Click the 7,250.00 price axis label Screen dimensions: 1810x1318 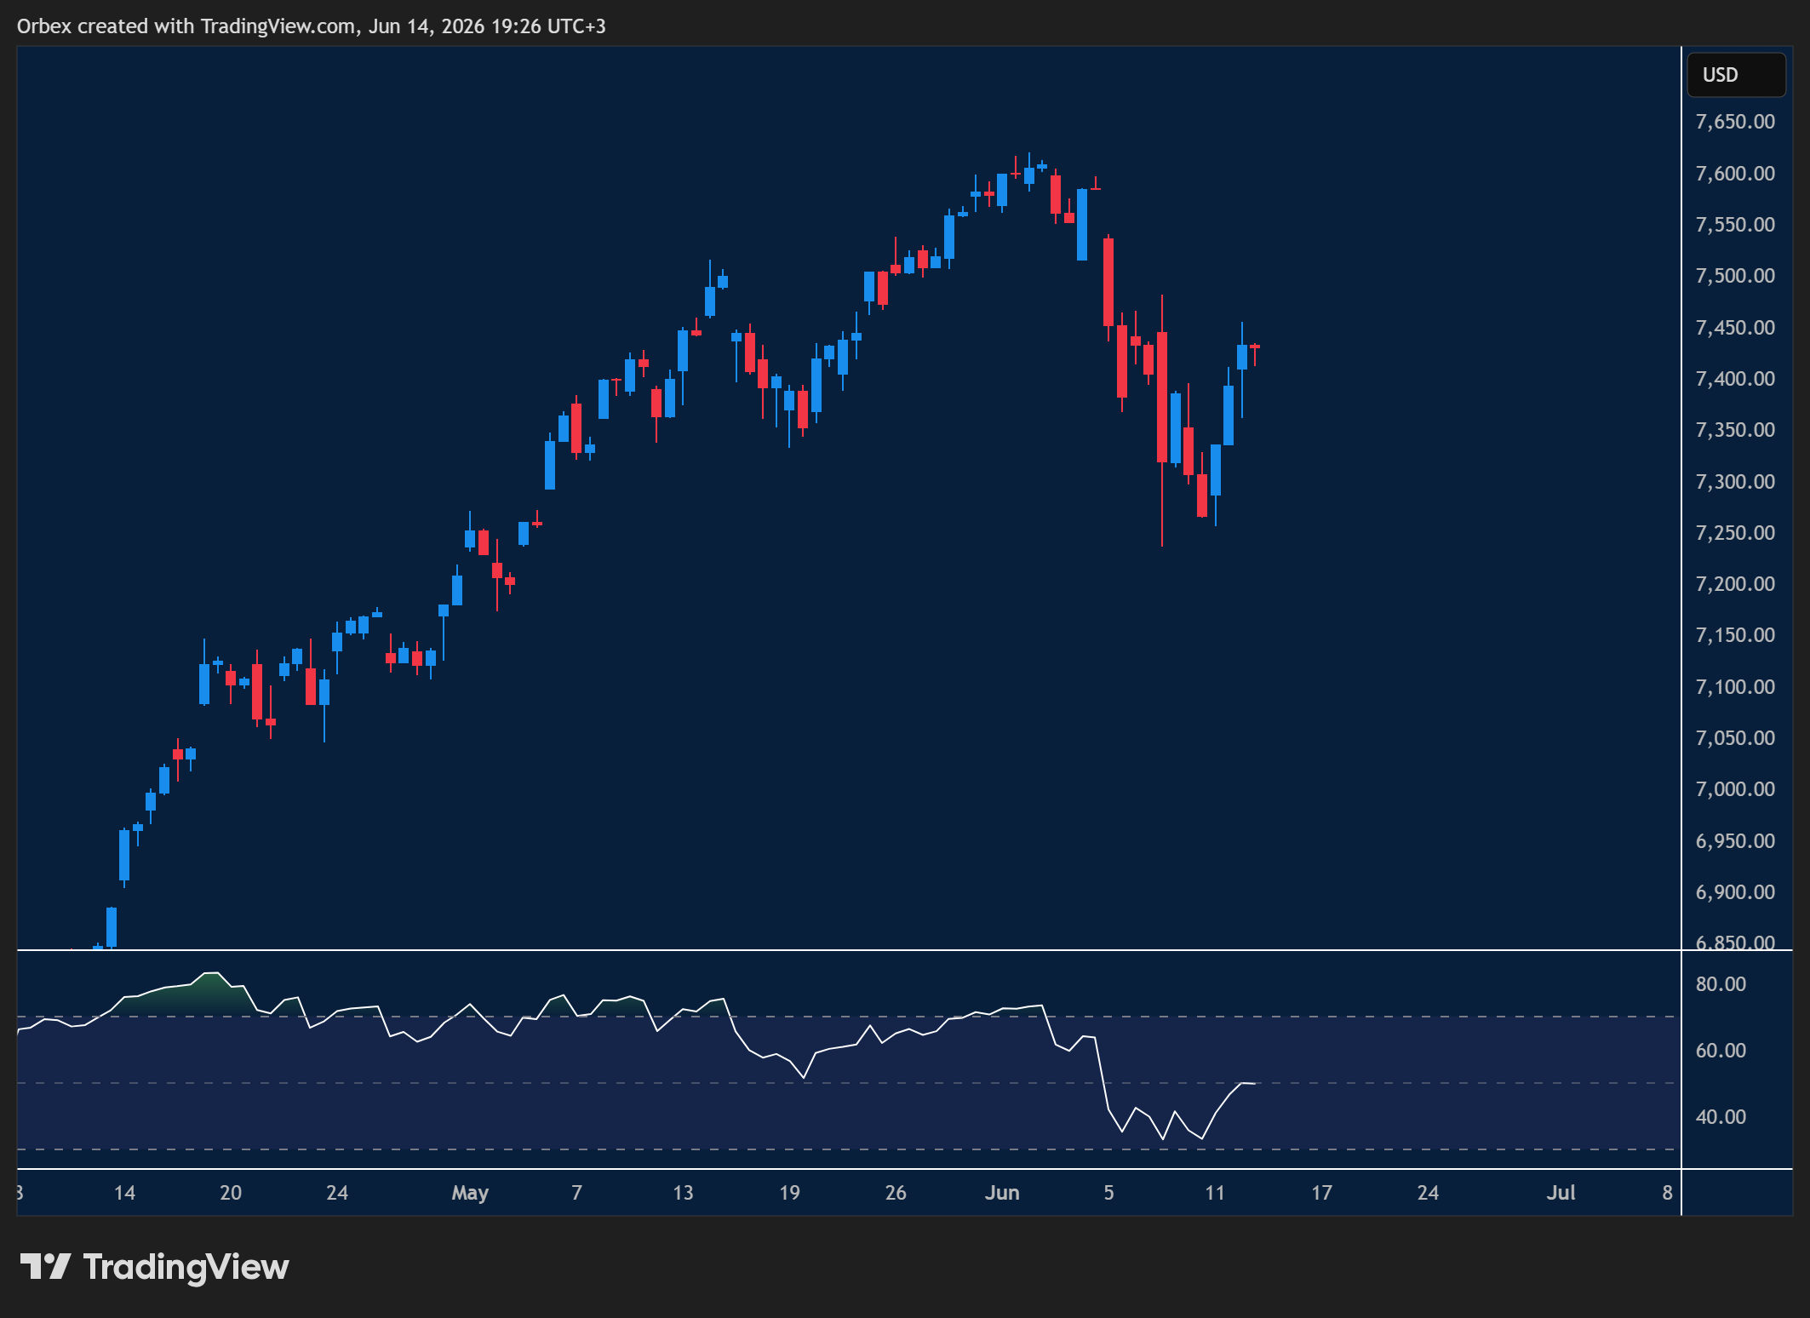1735,533
